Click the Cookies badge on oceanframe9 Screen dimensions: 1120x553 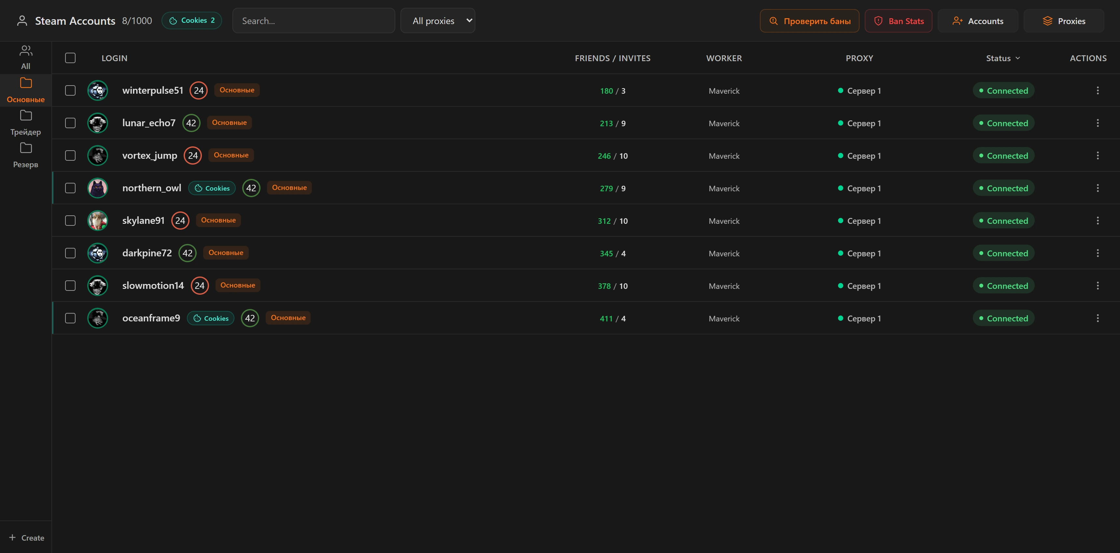[210, 318]
